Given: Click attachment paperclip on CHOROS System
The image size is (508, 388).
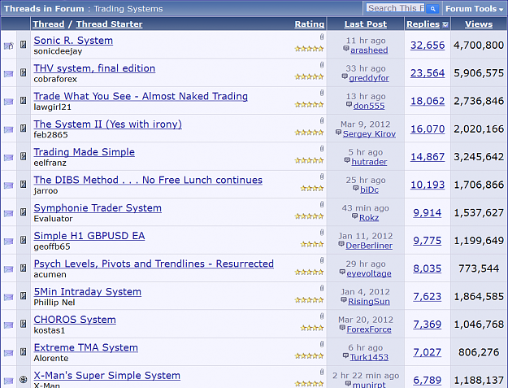Looking at the screenshot, I should click(x=322, y=316).
